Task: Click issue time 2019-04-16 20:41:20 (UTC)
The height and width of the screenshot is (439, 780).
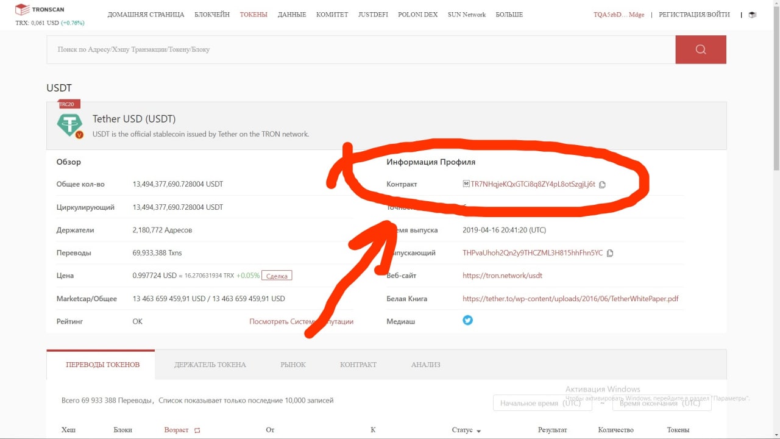Action: (x=505, y=230)
